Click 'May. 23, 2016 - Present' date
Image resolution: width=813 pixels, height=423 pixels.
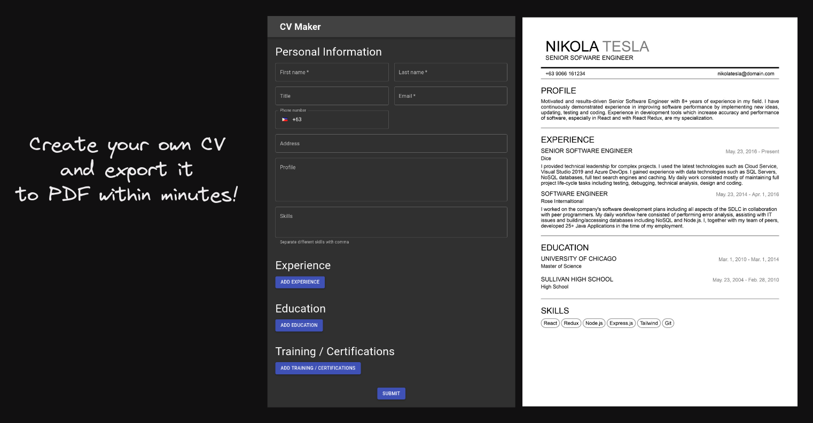pyautogui.click(x=752, y=152)
